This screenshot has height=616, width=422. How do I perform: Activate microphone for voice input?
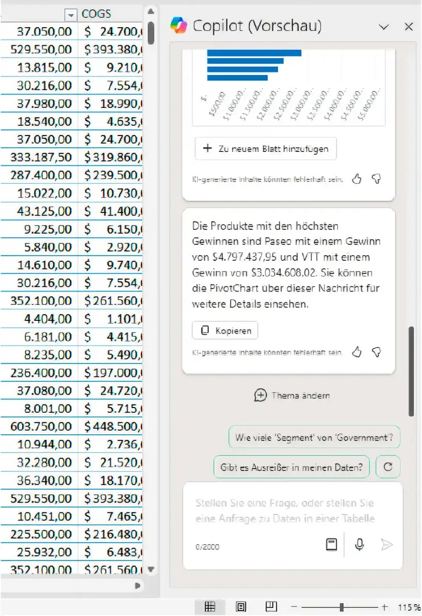359,545
